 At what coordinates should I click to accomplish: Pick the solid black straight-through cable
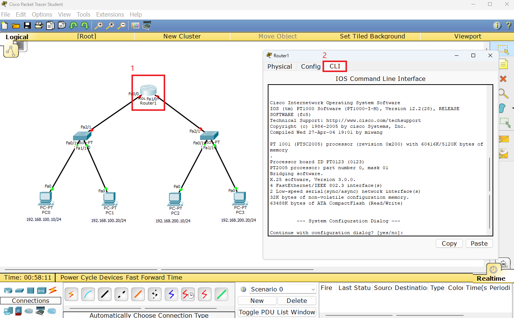105,294
